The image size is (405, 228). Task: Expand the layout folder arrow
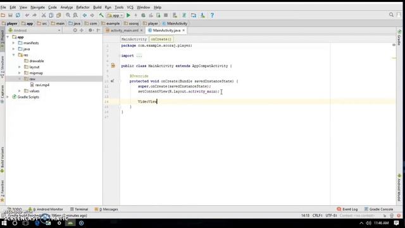click(x=20, y=67)
